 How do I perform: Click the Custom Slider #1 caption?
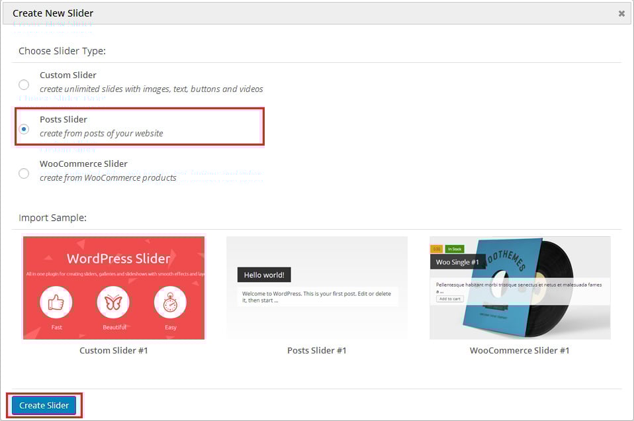(x=114, y=350)
